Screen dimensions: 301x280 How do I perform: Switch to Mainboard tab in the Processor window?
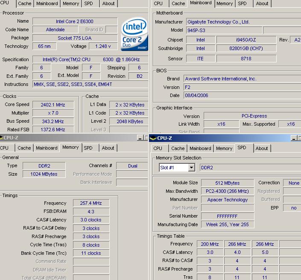pos(47,4)
